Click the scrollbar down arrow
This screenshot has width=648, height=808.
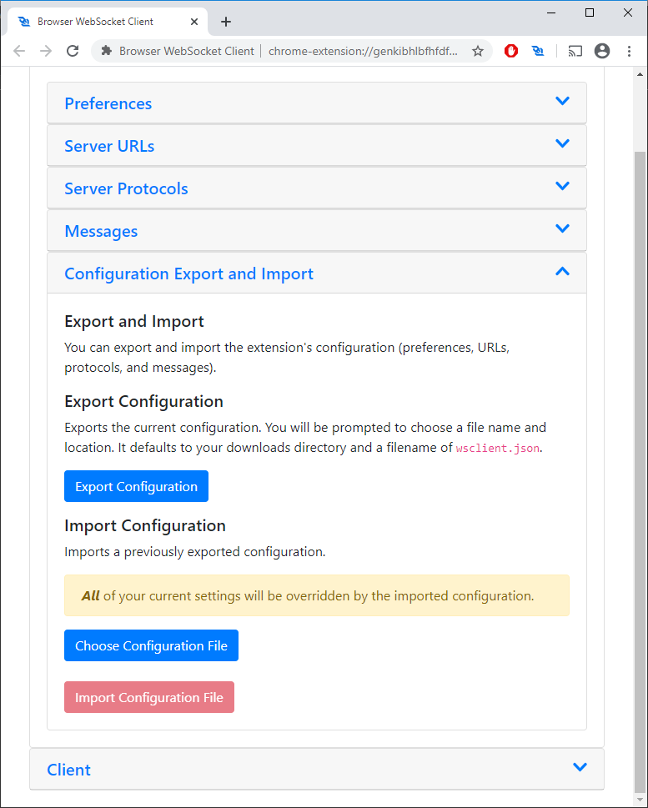click(640, 800)
